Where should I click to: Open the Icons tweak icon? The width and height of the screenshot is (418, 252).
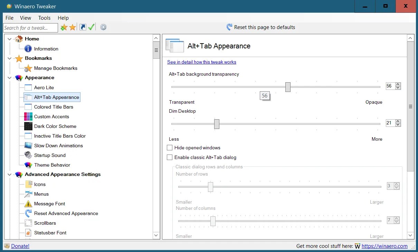coord(28,184)
